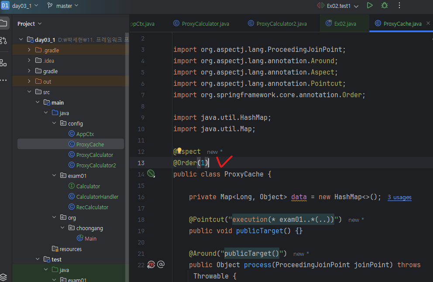The height and width of the screenshot is (282, 433).
Task: Show more tool windows ellipsis
Action: 3,80
